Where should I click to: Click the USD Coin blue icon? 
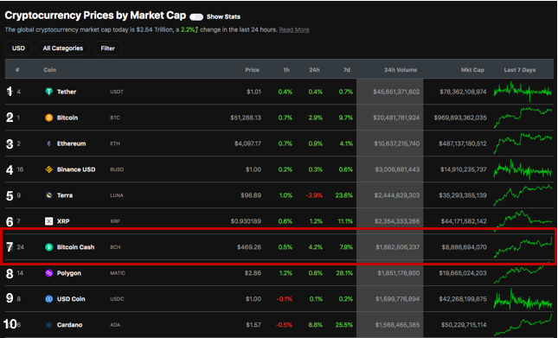point(48,299)
